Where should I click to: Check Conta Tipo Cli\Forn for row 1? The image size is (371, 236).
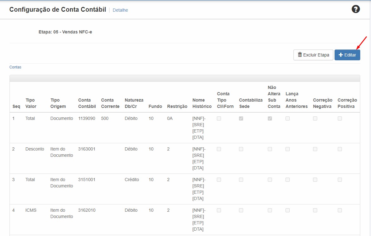[219, 119]
